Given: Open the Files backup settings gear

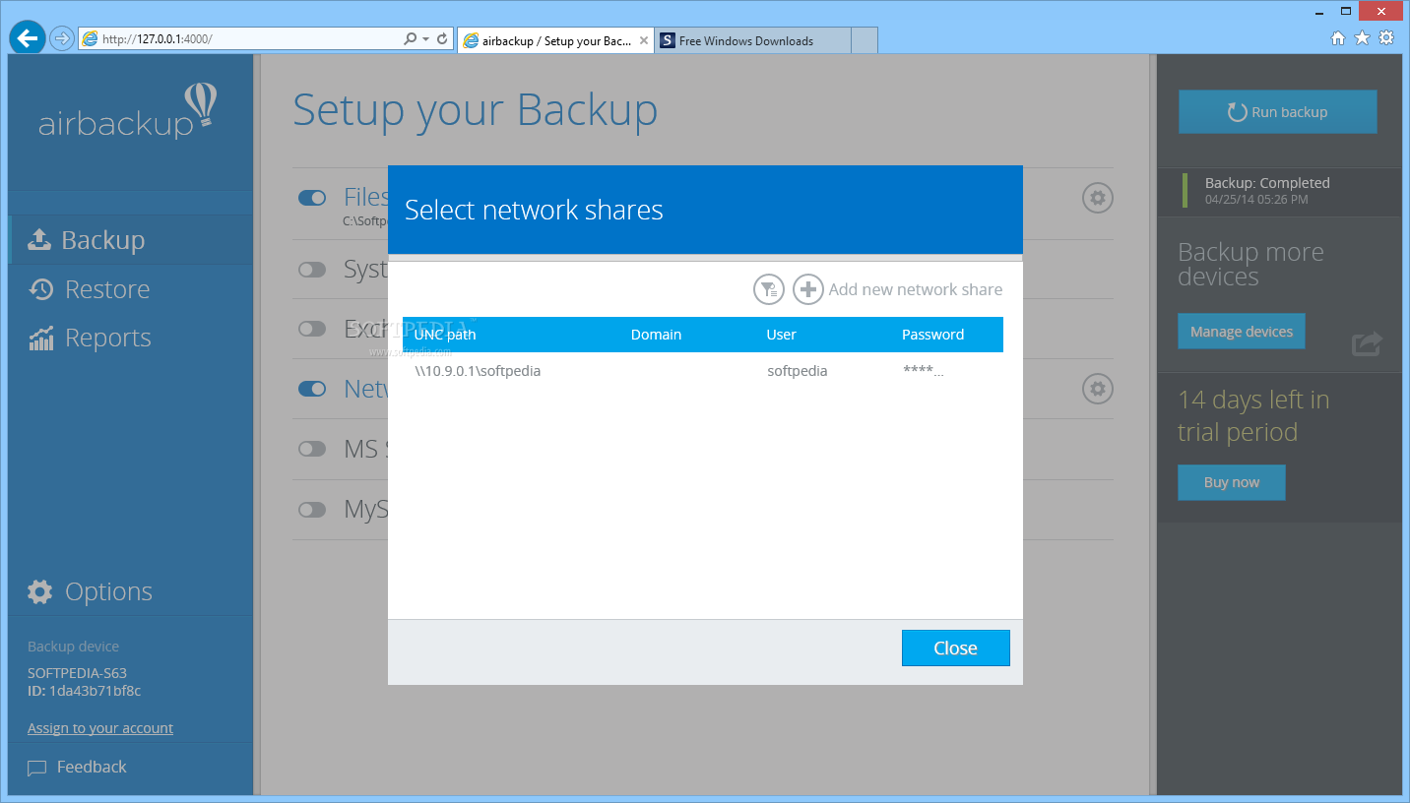Looking at the screenshot, I should (x=1098, y=198).
